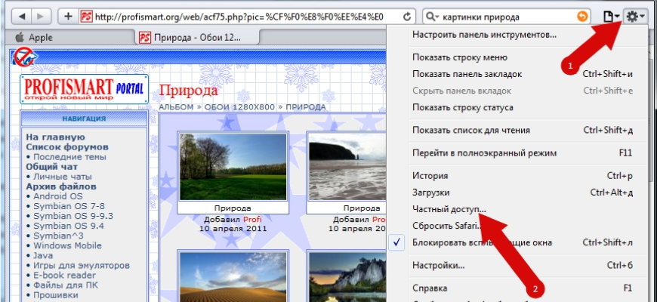Image resolution: width=657 pixels, height=302 pixels.
Task: Click 'АЛЬБОМ' in the breadcrumb
Action: pyautogui.click(x=176, y=107)
